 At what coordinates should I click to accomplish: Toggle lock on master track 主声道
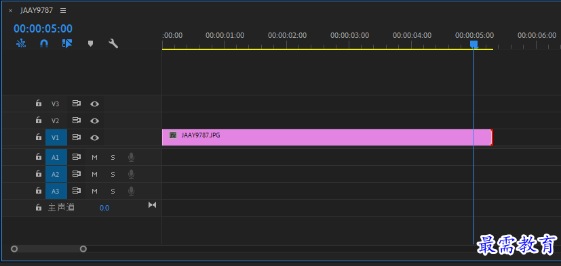[x=39, y=207]
